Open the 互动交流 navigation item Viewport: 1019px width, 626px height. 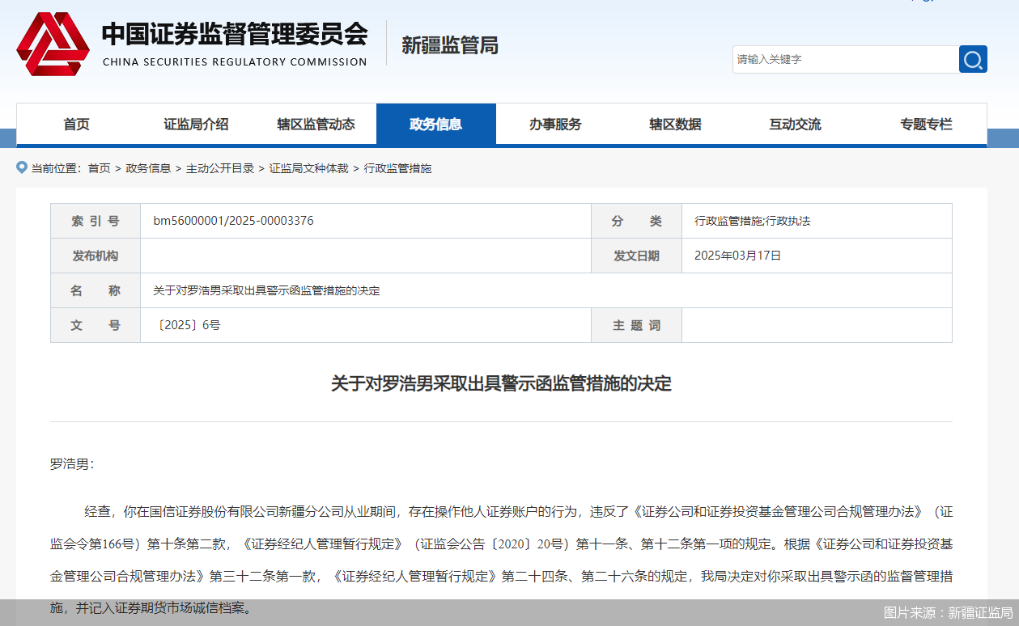click(794, 124)
